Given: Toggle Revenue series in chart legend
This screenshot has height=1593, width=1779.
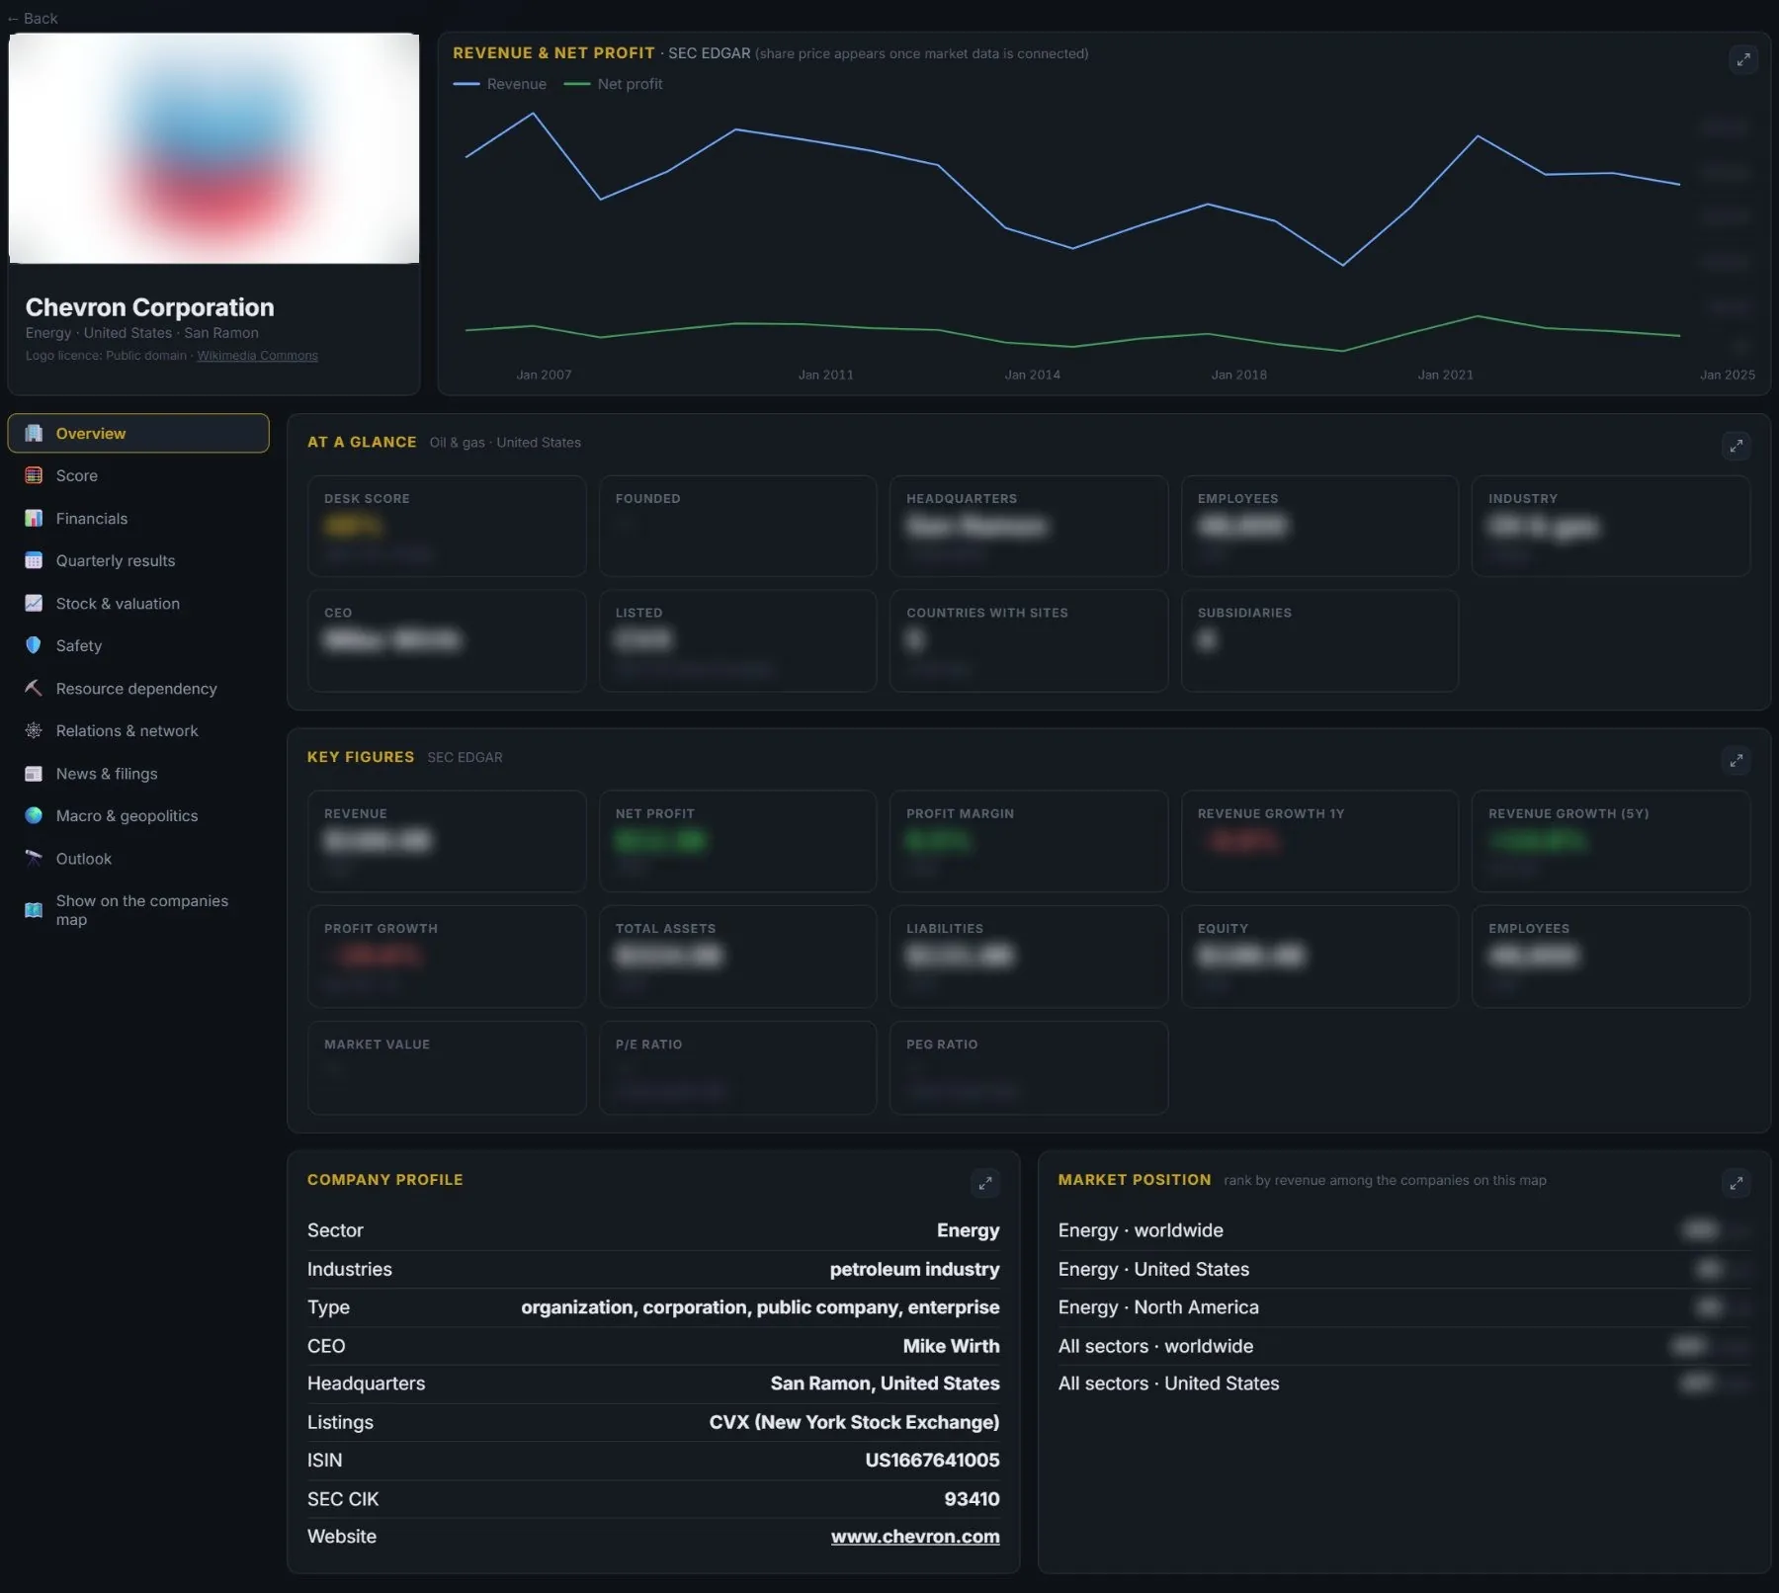Looking at the screenshot, I should tap(500, 84).
